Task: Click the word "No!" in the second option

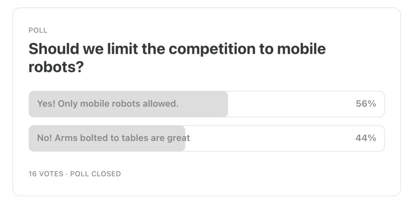Action: [45, 138]
